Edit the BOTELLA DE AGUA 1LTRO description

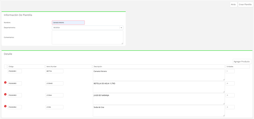[159, 87]
